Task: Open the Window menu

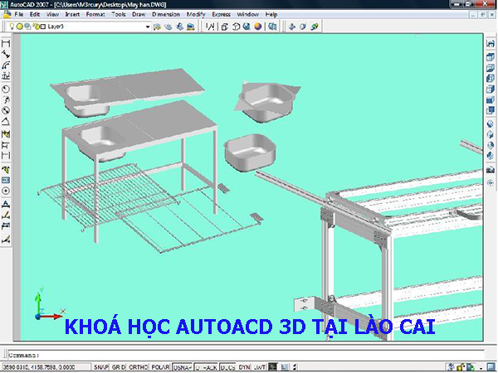Action: [248, 14]
